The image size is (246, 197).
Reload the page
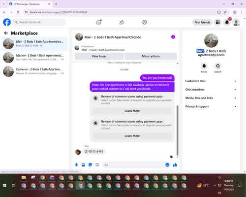point(18,12)
